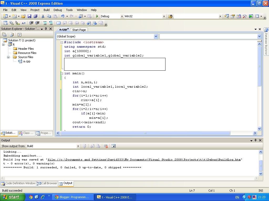
Task: Switch to the Start Page tab
Action: tap(79, 30)
